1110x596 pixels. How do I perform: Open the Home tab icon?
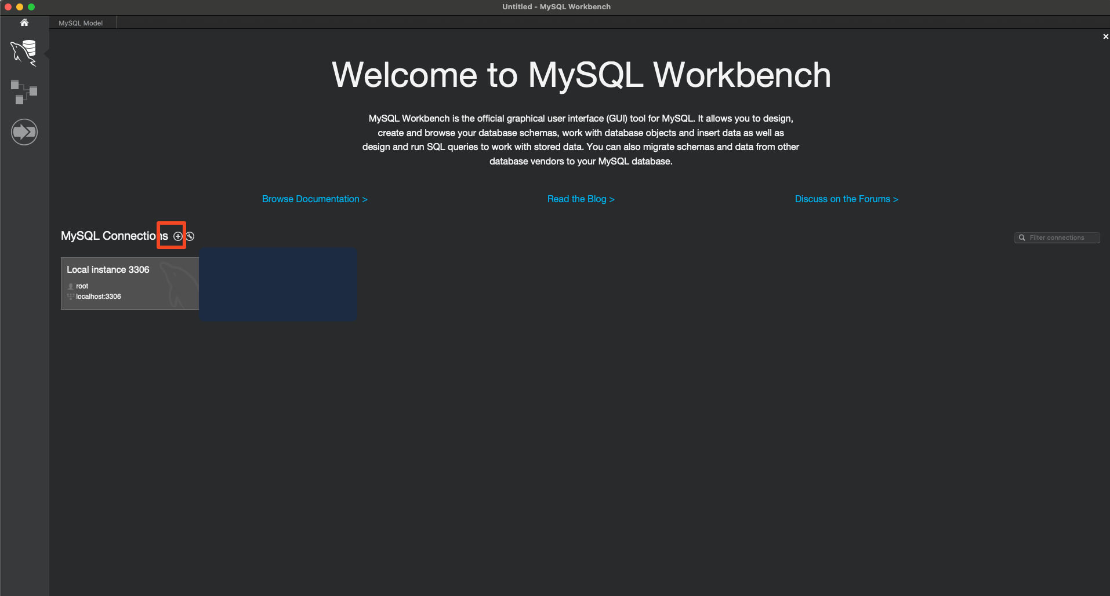pyautogui.click(x=24, y=23)
